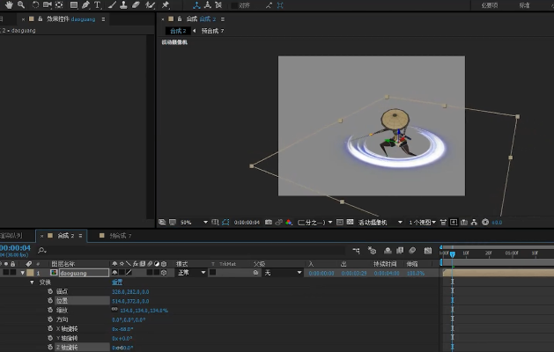Viewport: 554px width, 352px height.
Task: Click the mask and shape path visibility icon
Action: click(x=225, y=222)
